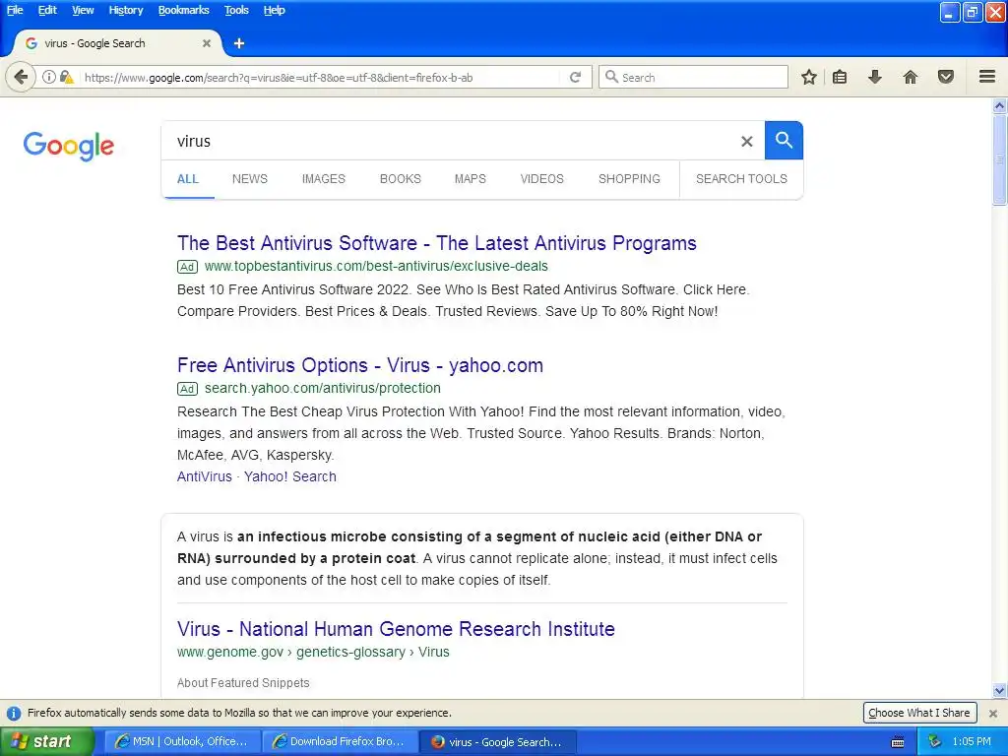The image size is (1008, 756).
Task: Switch to the MAPS results tab
Action: point(470,179)
